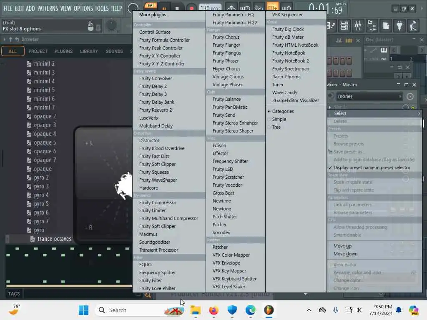This screenshot has height=320, width=427.
Task: Click the 130 tempo display
Action: (x=210, y=8)
